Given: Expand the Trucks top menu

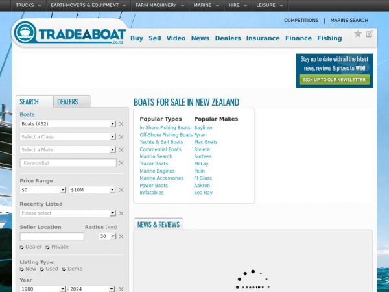Looking at the screenshot, I should coord(29,5).
